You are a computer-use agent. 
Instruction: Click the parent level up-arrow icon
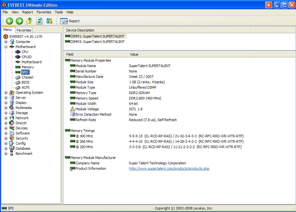pyautogui.click(x=29, y=21)
